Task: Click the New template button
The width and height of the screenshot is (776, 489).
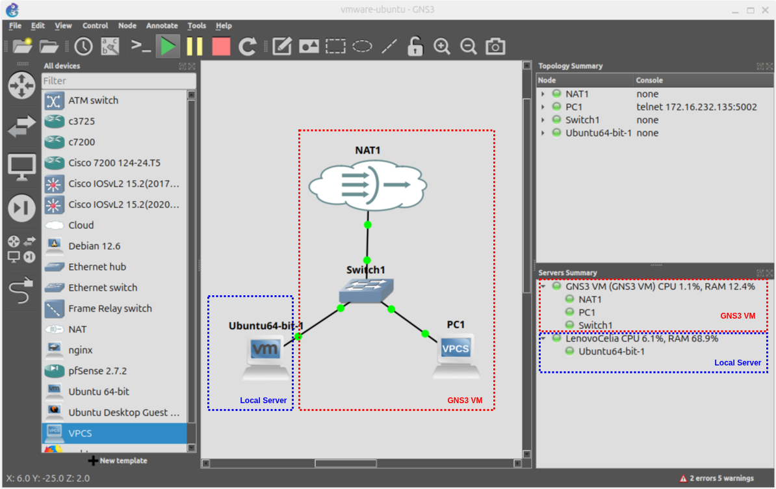Action: tap(118, 460)
